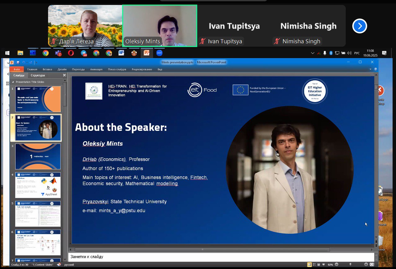Click the Save icon in quick access toolbar

(x=18, y=62)
